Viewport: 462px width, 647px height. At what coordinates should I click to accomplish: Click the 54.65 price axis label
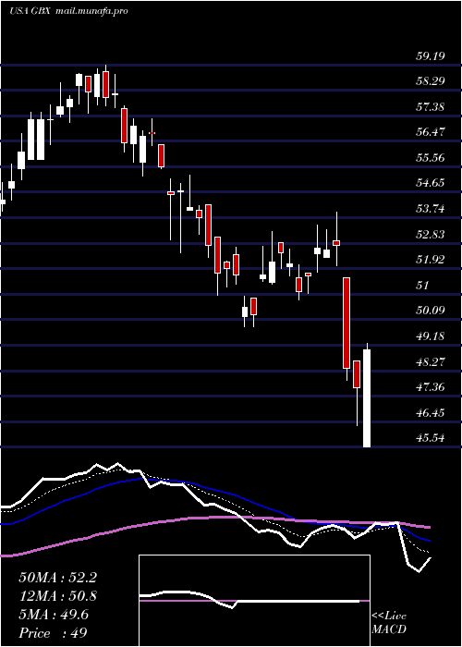tap(430, 183)
